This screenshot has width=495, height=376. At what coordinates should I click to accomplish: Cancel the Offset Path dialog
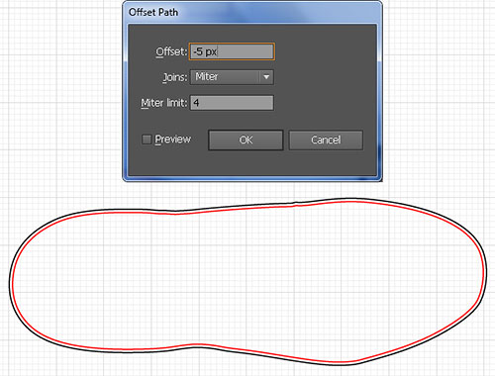click(326, 141)
